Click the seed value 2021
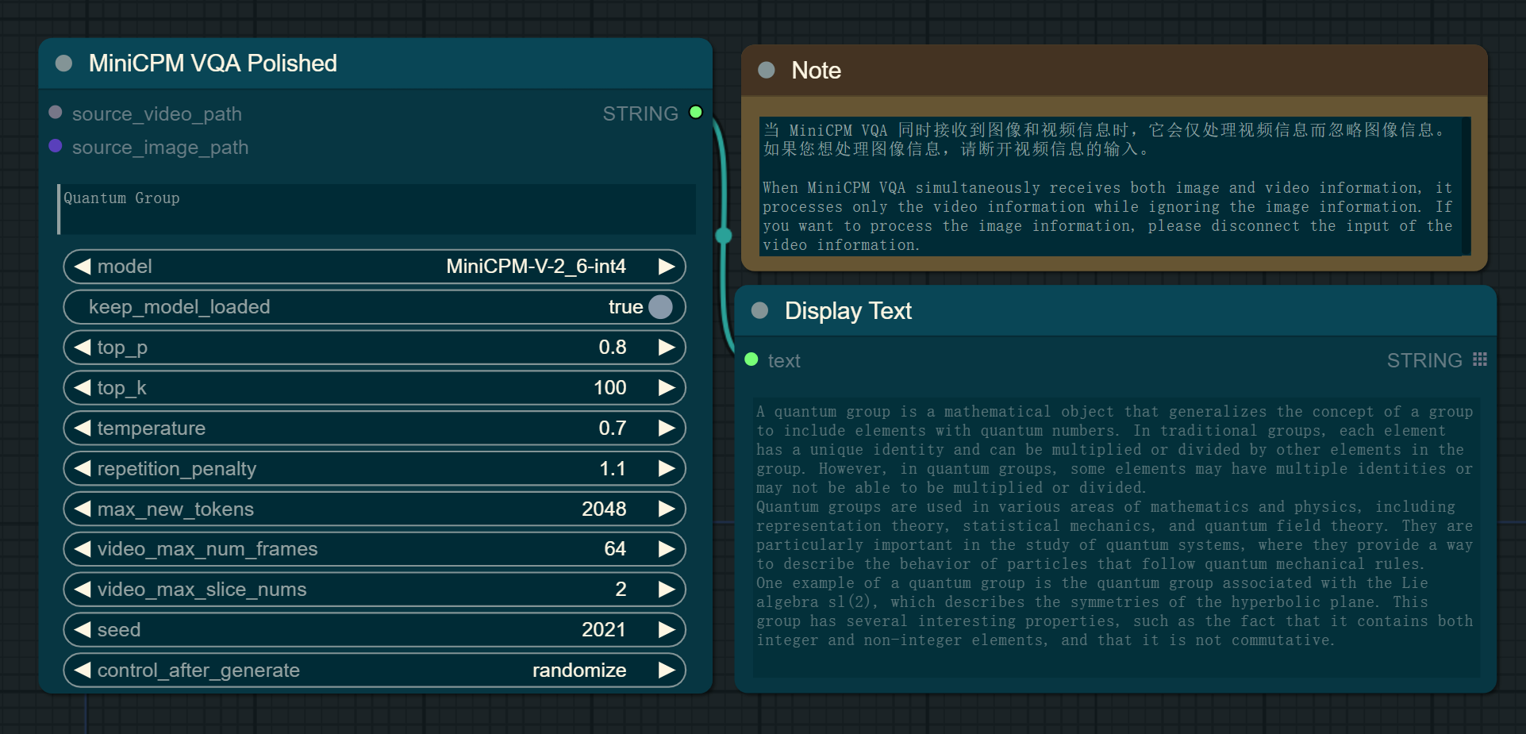Screen dimensions: 1526x734 point(604,630)
